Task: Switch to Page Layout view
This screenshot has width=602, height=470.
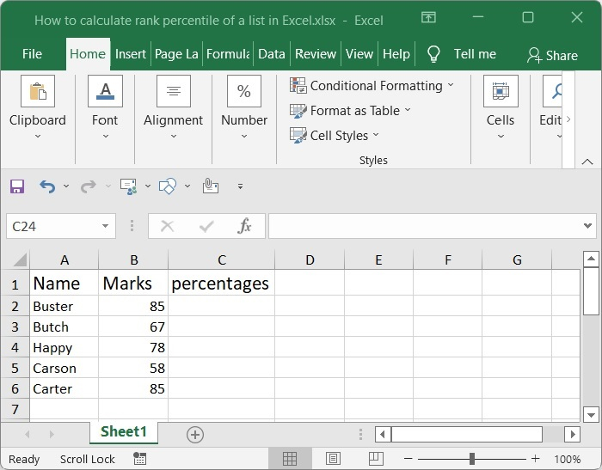Action: pyautogui.click(x=333, y=459)
